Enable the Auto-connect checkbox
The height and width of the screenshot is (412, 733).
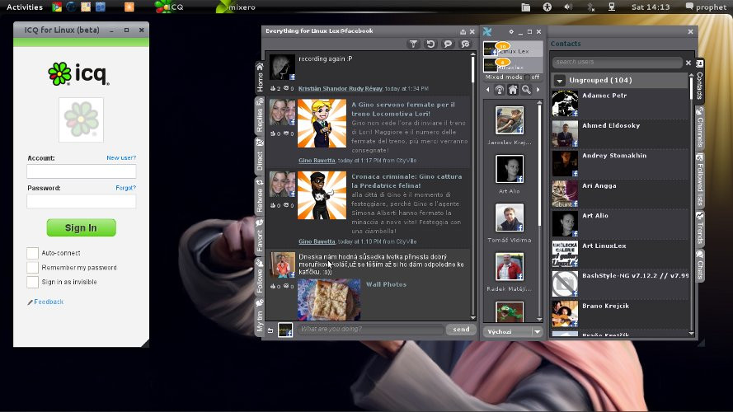32,253
